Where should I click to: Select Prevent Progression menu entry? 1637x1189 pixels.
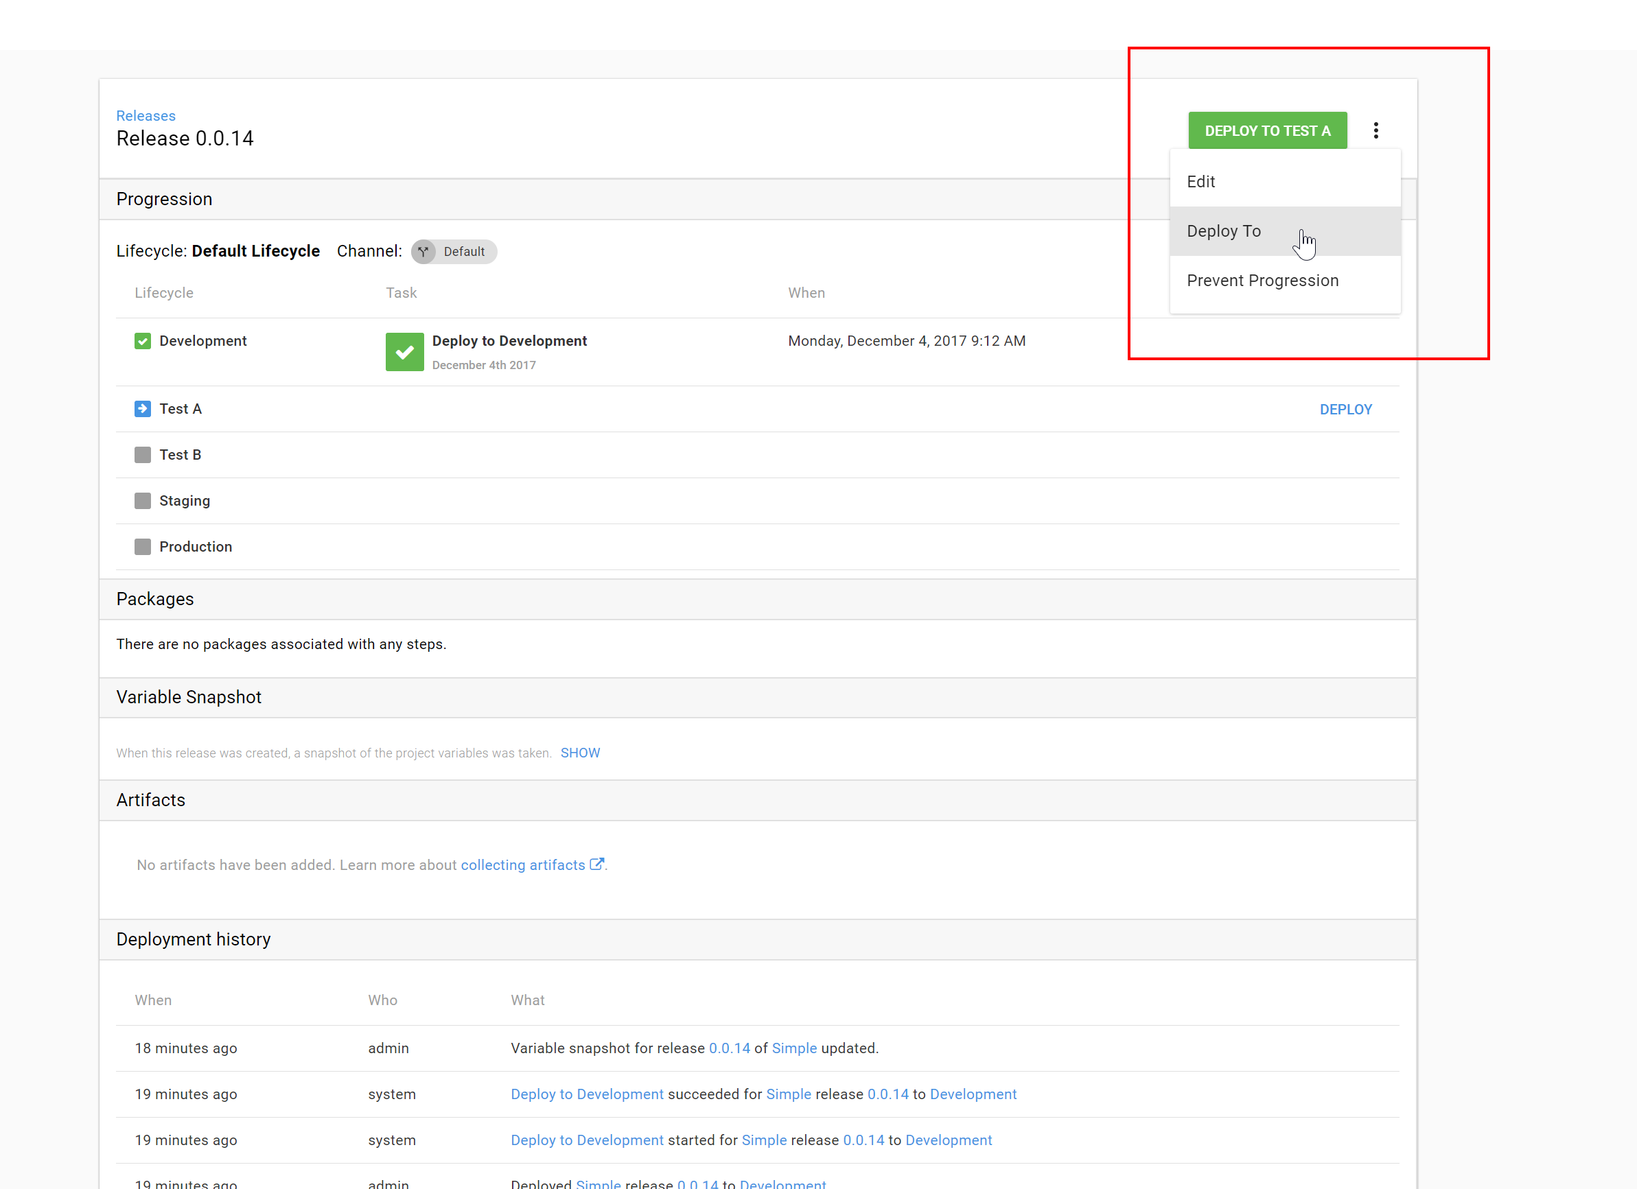coord(1285,281)
